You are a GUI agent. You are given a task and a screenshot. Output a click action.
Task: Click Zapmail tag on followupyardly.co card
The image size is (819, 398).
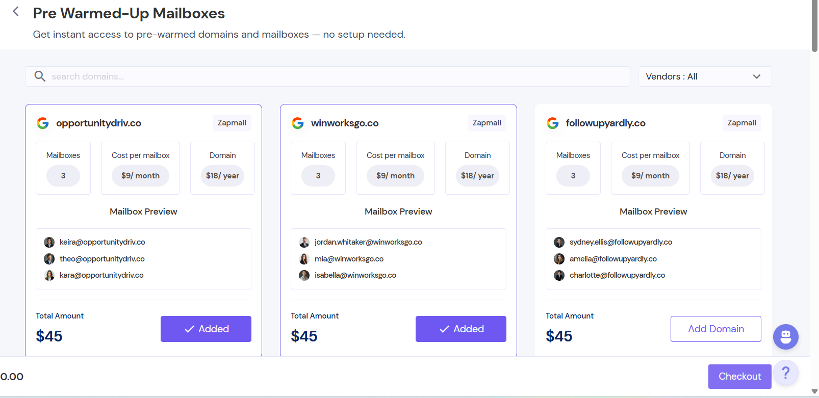tap(741, 123)
